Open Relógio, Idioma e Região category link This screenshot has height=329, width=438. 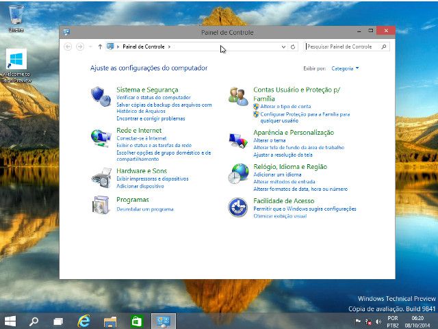coord(290,167)
